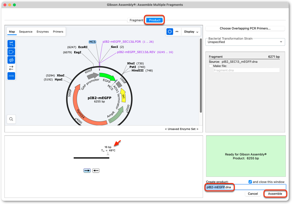The height and width of the screenshot is (204, 292).
Task: Switch to the Fragment tab
Action: pyautogui.click(x=136, y=20)
